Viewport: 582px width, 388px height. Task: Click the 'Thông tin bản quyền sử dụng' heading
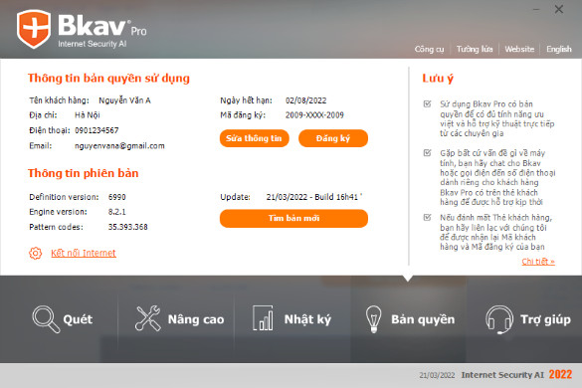click(x=108, y=78)
